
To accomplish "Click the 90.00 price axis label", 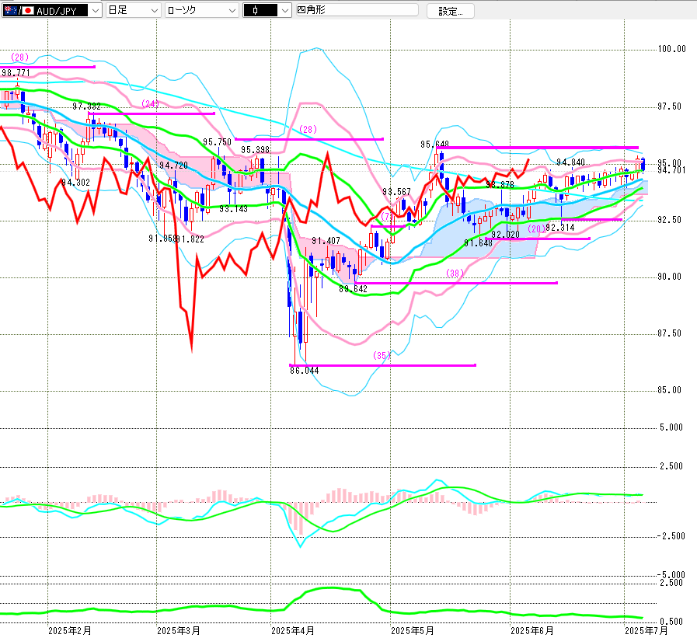I will pyautogui.click(x=670, y=277).
